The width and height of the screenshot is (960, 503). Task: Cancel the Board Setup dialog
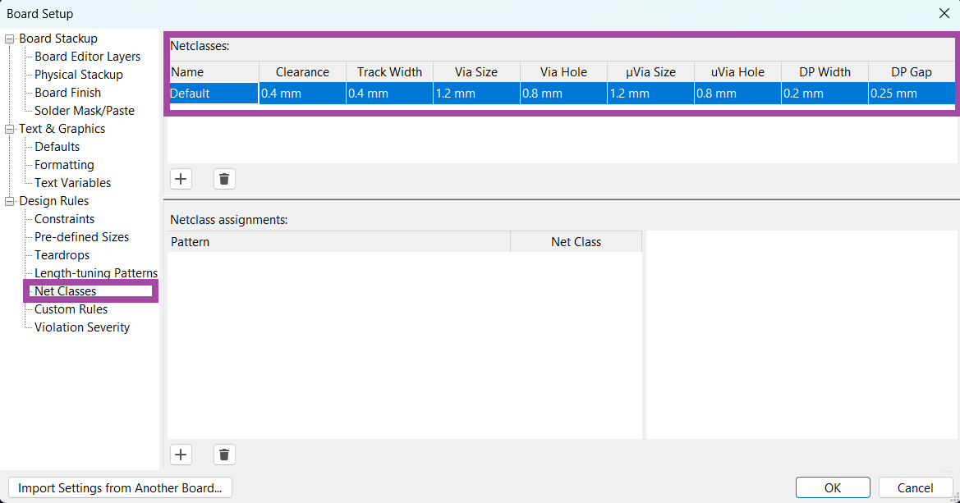point(915,487)
